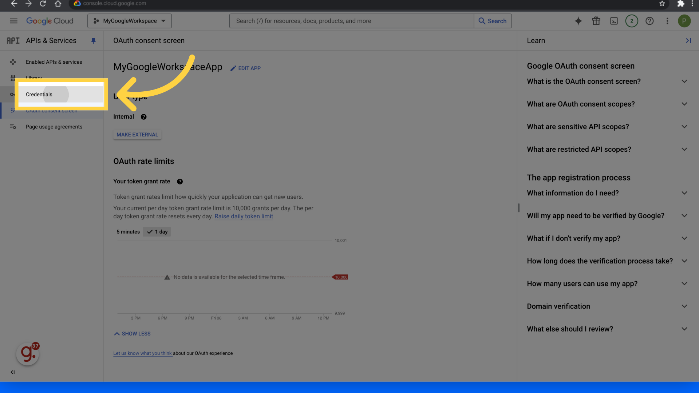Open the hamburger navigation menu
This screenshot has height=393, width=699.
point(14,21)
